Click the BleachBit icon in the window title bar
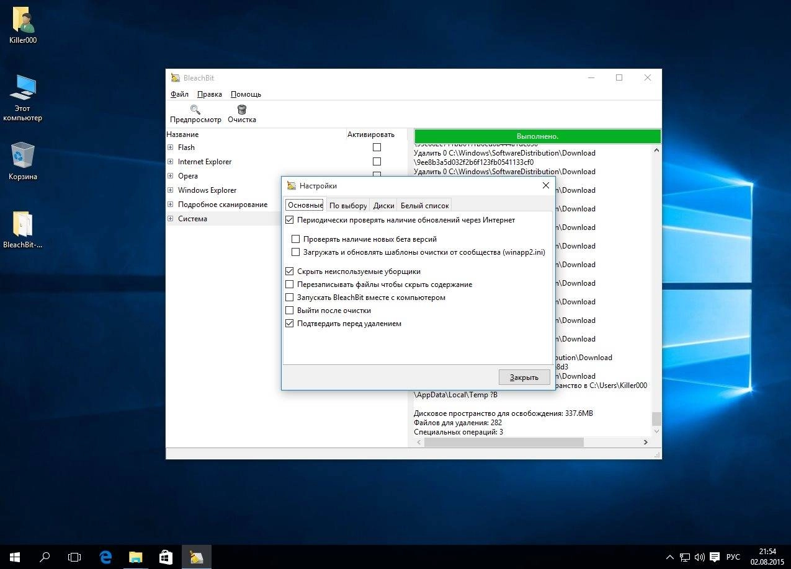Viewport: 791px width, 569px height. click(x=176, y=77)
